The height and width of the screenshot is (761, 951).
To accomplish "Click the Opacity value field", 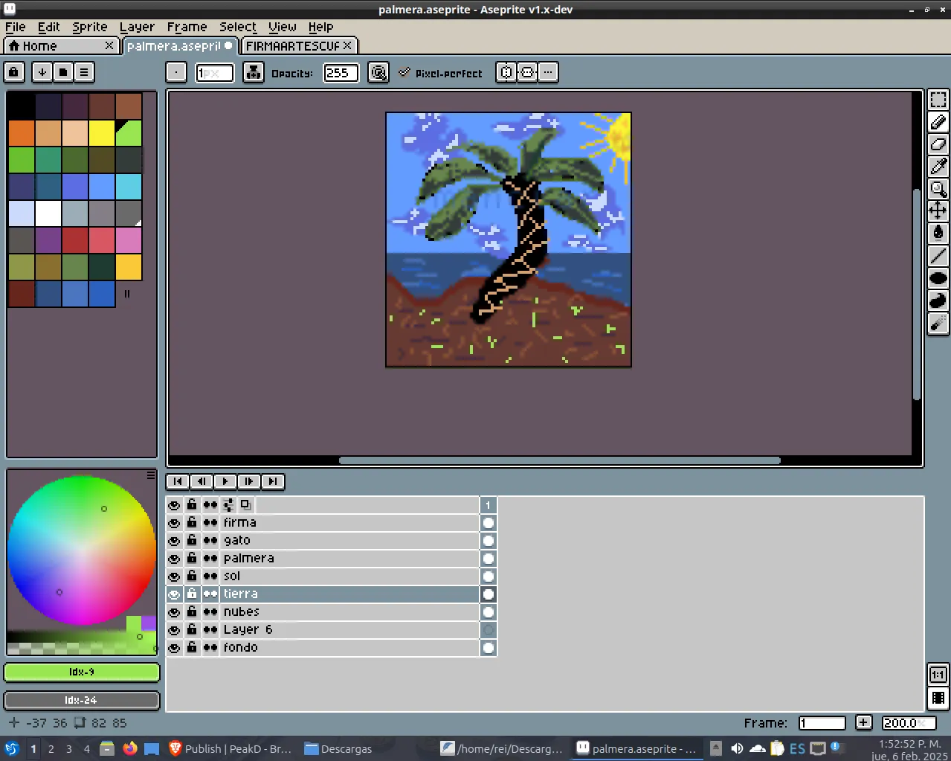I will tap(341, 73).
